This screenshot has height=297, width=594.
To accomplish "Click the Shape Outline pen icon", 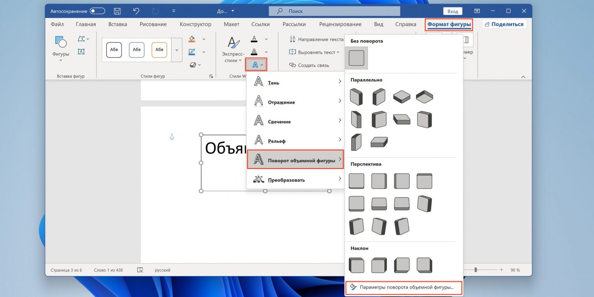I will pos(192,52).
